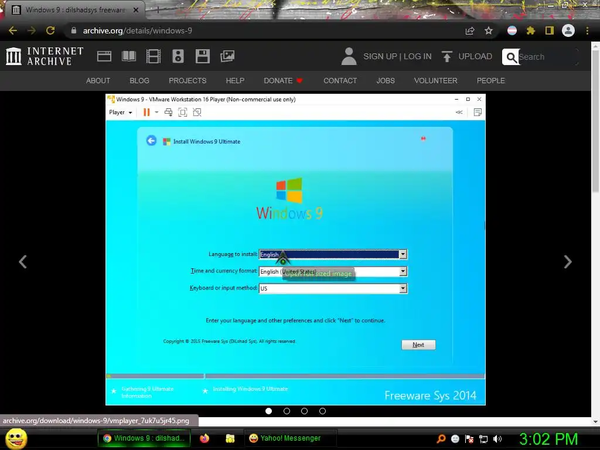
Task: Open the Images icon
Action: (x=227, y=56)
